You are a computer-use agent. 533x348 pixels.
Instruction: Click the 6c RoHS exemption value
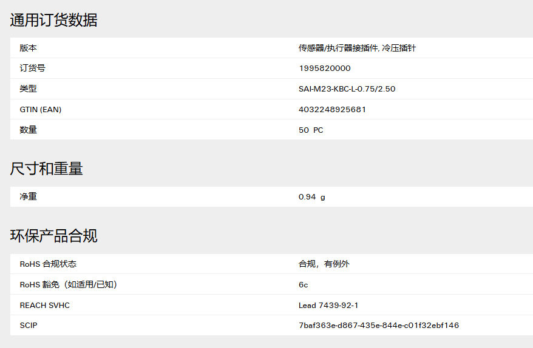pyautogui.click(x=303, y=284)
